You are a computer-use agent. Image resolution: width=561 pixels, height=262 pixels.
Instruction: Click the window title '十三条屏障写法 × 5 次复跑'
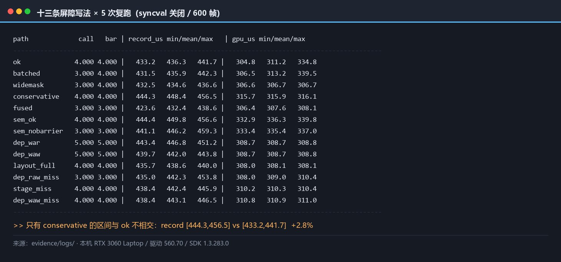84,13
